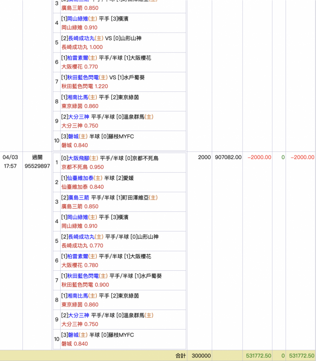
Task: Select the payout value "907082.00"
Action: coord(228,157)
